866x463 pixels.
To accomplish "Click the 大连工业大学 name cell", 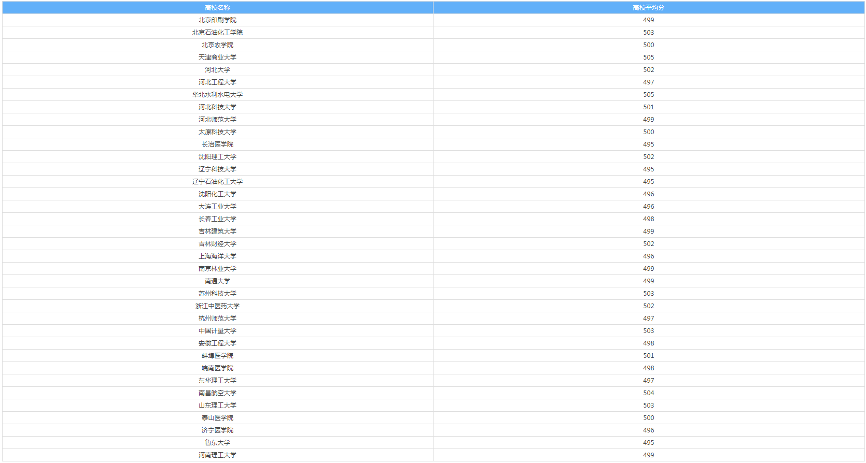I will coord(217,207).
